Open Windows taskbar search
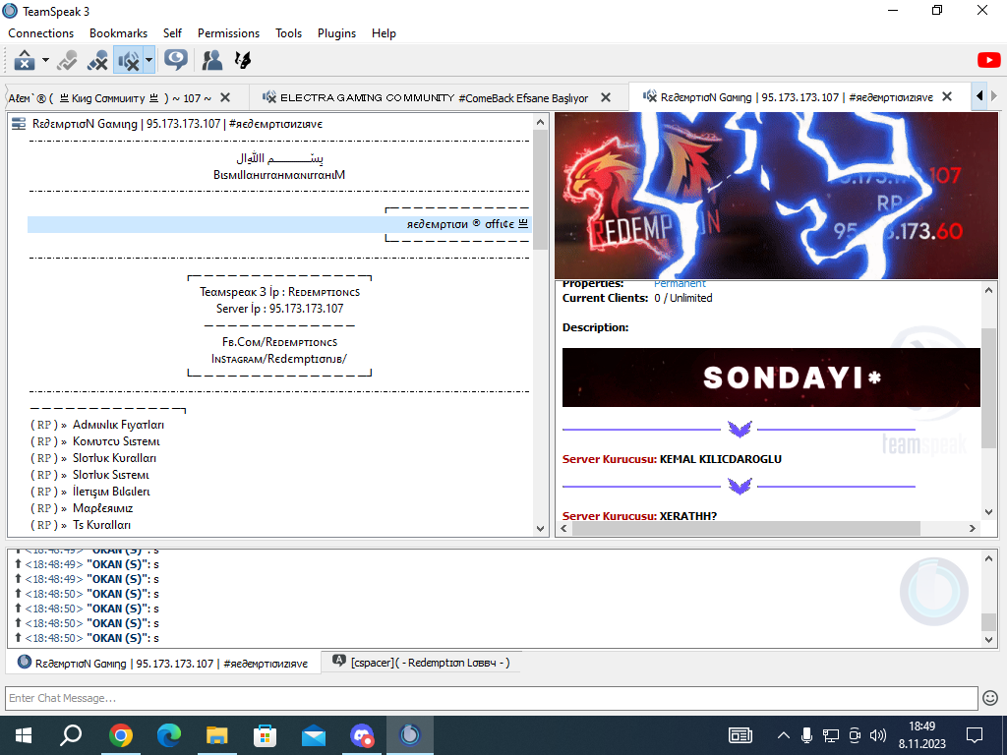The image size is (1007, 755). click(71, 735)
